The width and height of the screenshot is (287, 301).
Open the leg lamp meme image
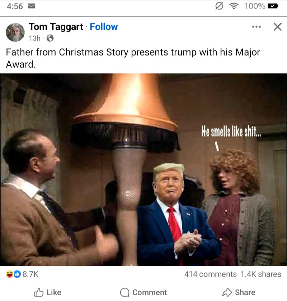coord(143,170)
